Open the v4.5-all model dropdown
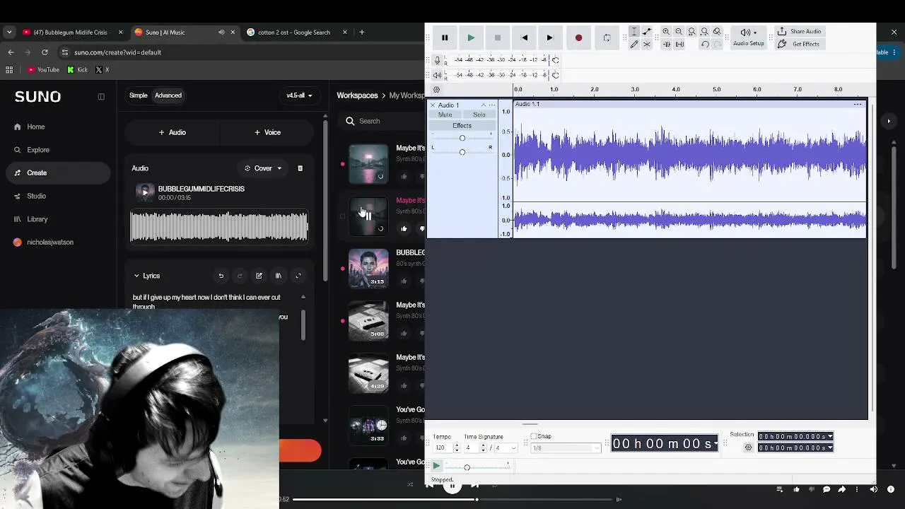The image size is (905, 509). [x=299, y=95]
